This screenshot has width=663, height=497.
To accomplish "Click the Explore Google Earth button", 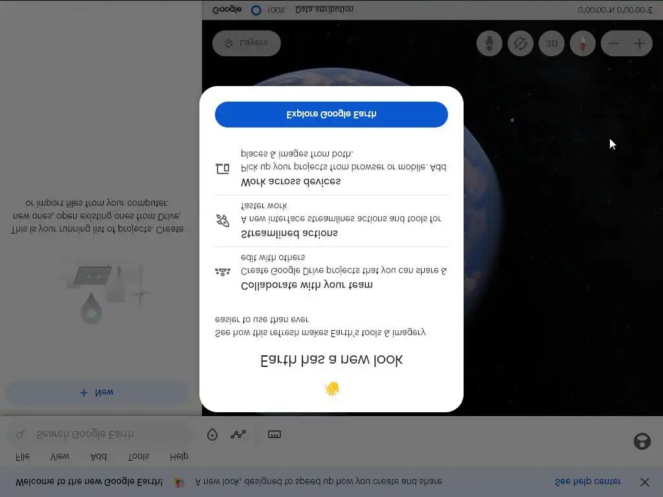I will (x=331, y=115).
